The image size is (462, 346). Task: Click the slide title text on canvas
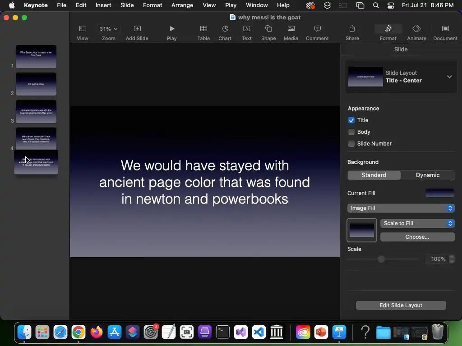point(205,182)
